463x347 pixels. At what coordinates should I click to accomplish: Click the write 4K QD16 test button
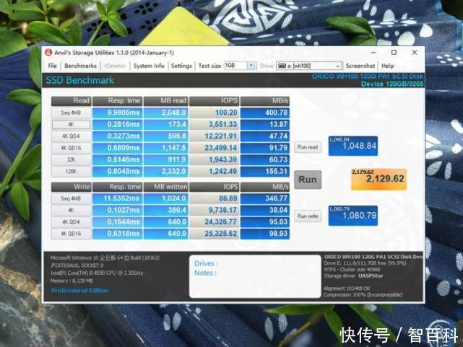pos(71,234)
